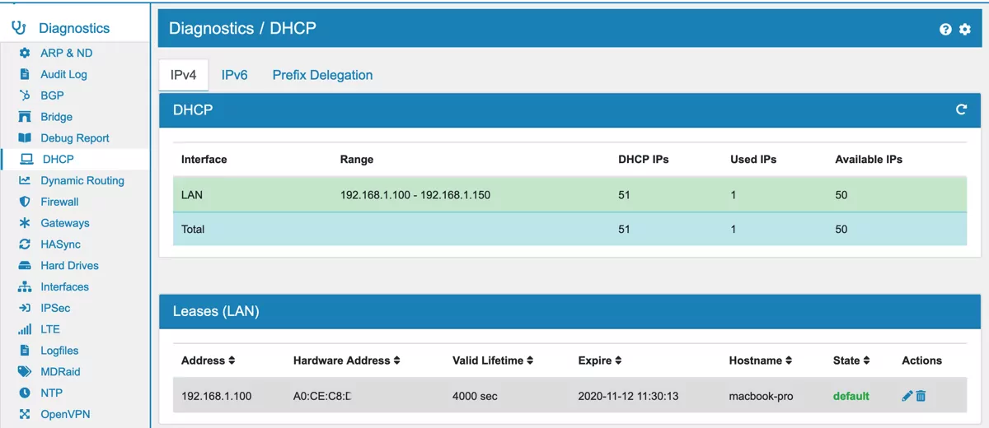Open the Gateways diagnostics page
The width and height of the screenshot is (989, 428).
65,223
